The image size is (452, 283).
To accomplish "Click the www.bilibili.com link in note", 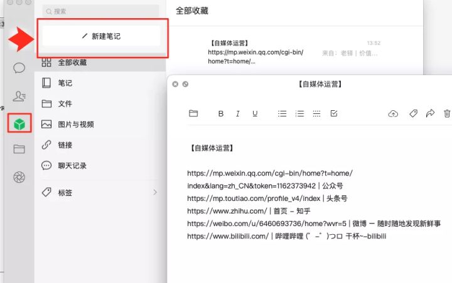I will (228, 237).
